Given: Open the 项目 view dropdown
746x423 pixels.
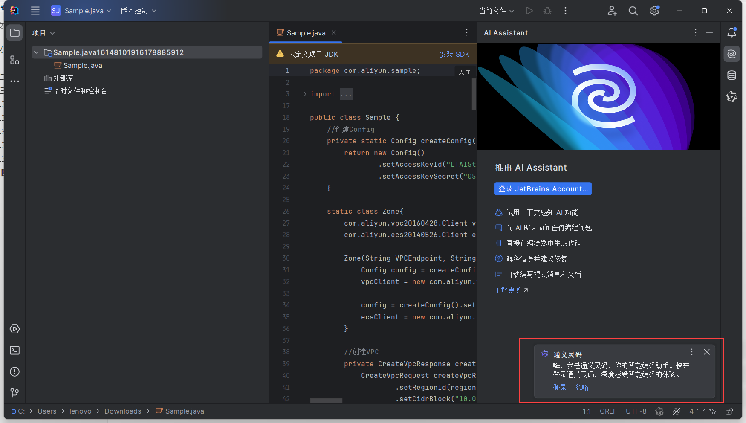Looking at the screenshot, I should (43, 33).
